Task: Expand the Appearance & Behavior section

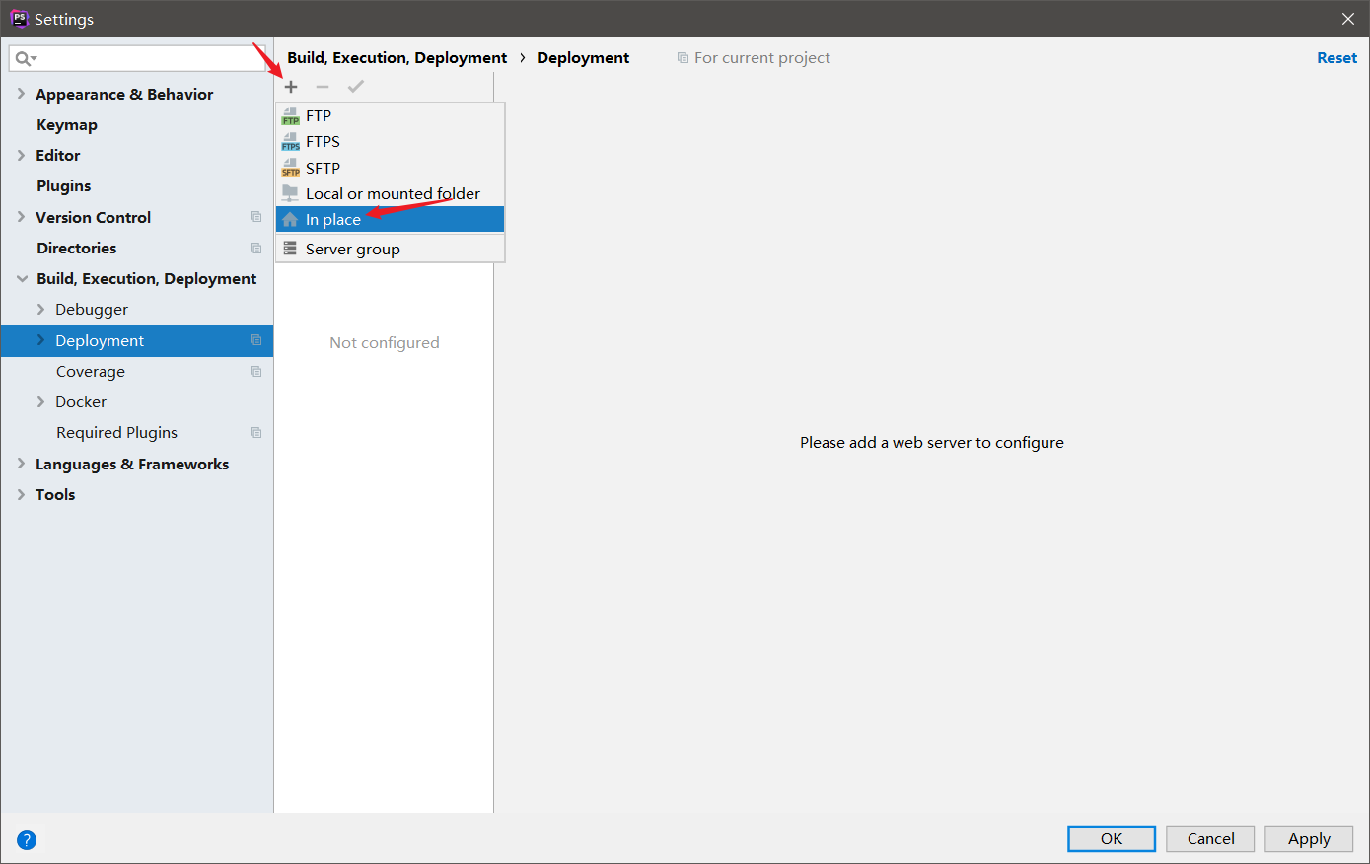Action: (21, 94)
